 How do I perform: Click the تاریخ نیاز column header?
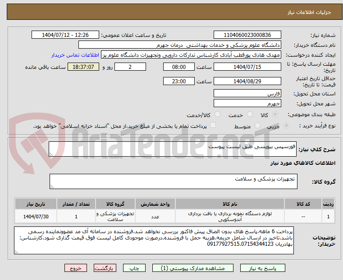click(x=36, y=204)
